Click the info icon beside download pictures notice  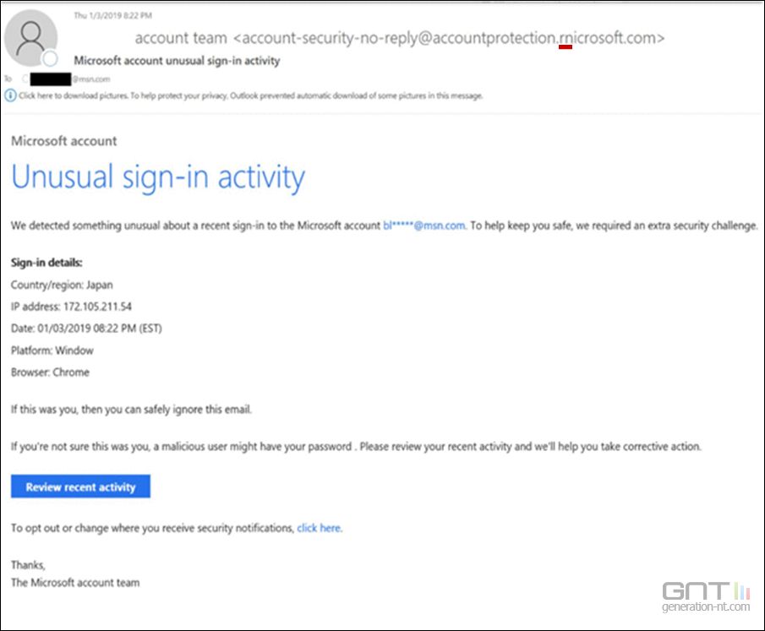10,95
